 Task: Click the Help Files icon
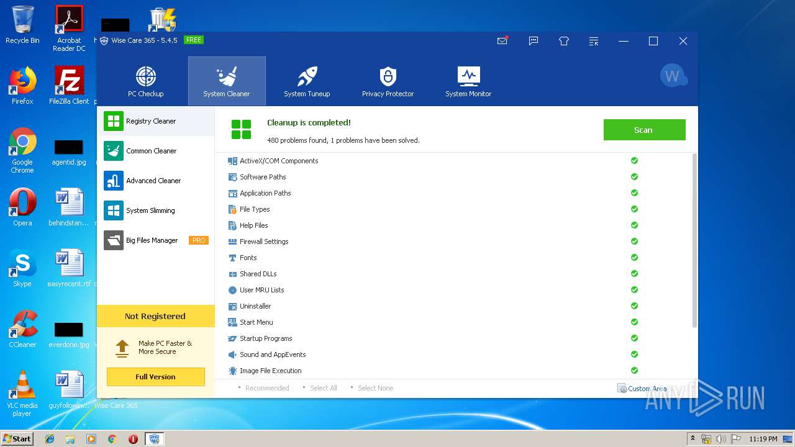[x=232, y=225]
